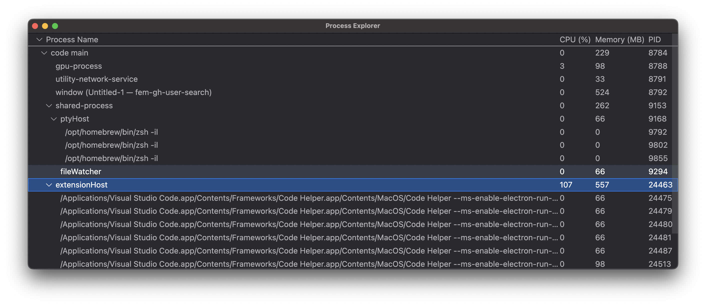Click the Memory (MB) column header

coord(619,40)
